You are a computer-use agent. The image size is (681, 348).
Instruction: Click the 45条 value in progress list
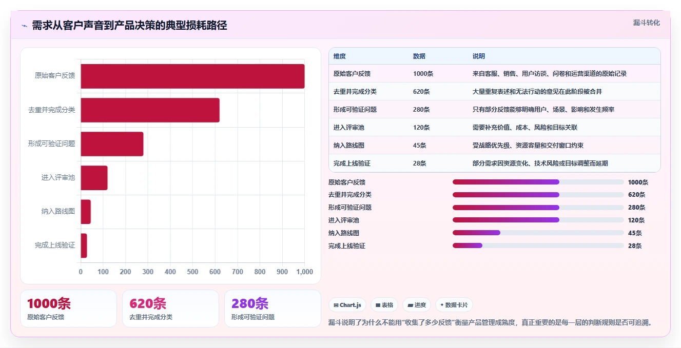(x=635, y=233)
